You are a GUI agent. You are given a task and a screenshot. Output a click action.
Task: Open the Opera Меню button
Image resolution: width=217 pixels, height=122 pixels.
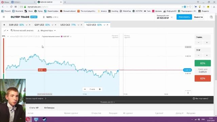click(x=5, y=2)
